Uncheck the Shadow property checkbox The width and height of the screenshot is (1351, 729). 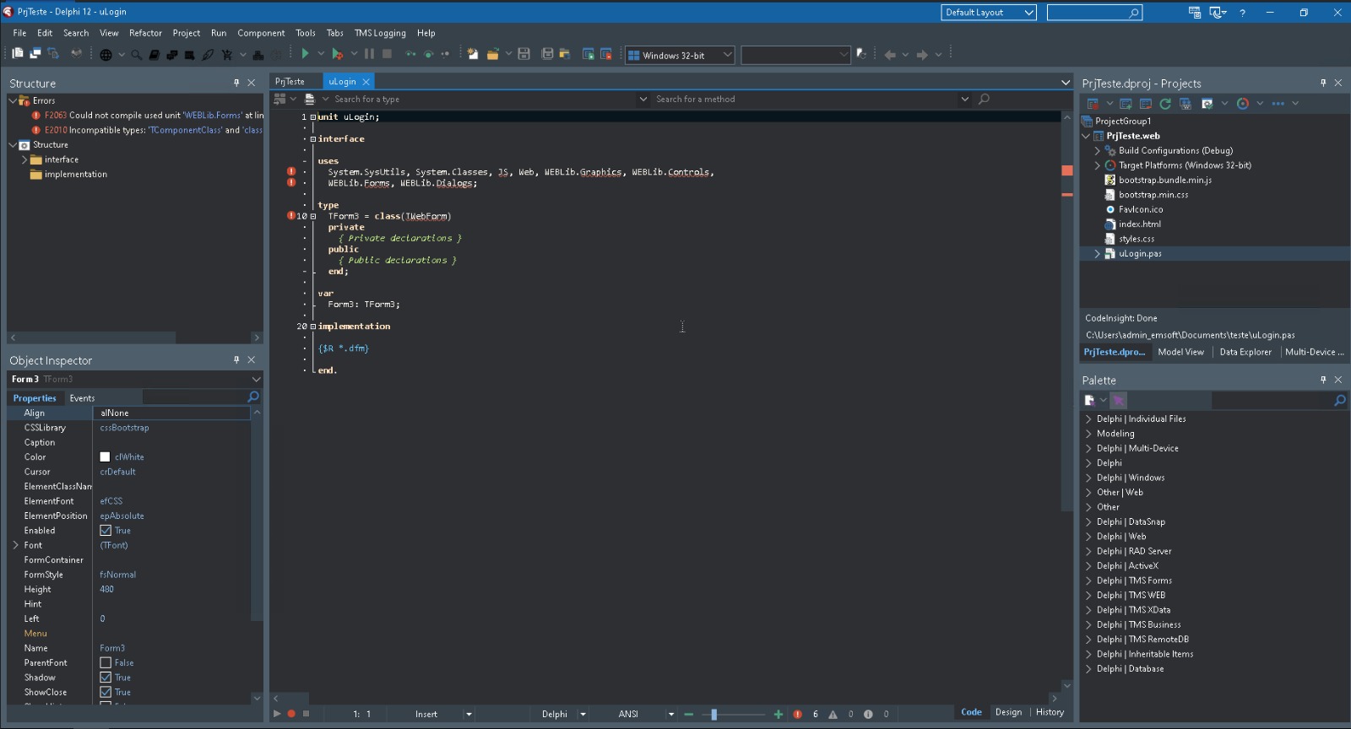tap(106, 678)
